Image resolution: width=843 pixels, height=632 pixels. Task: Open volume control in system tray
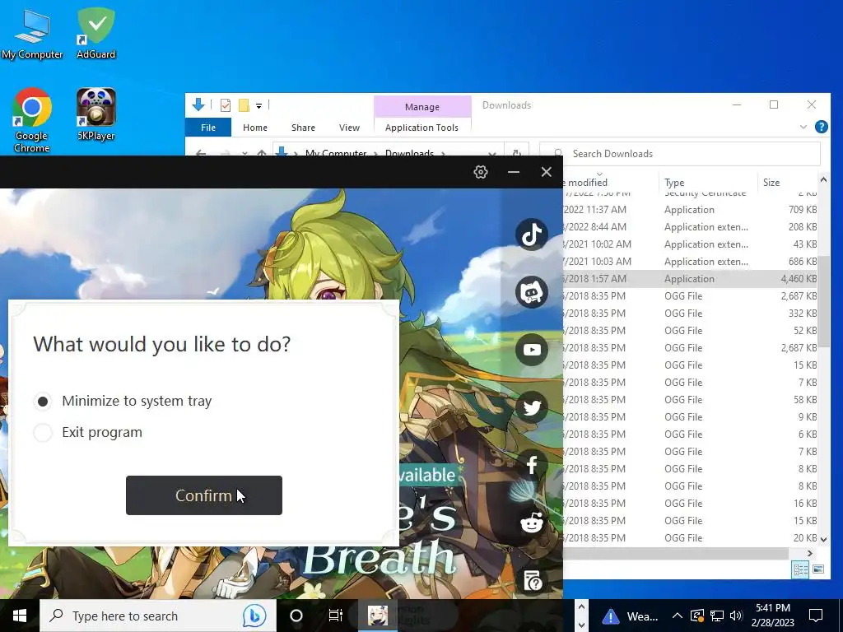click(736, 616)
